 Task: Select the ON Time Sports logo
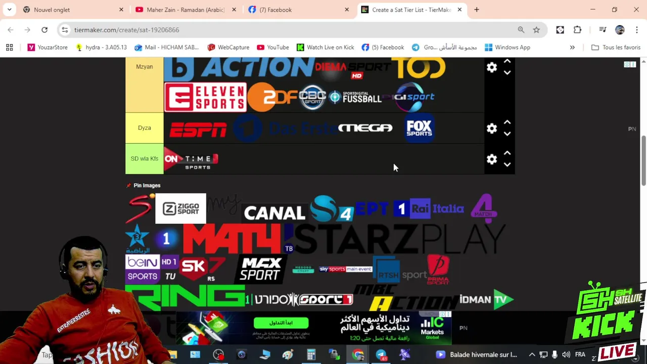coord(191,159)
